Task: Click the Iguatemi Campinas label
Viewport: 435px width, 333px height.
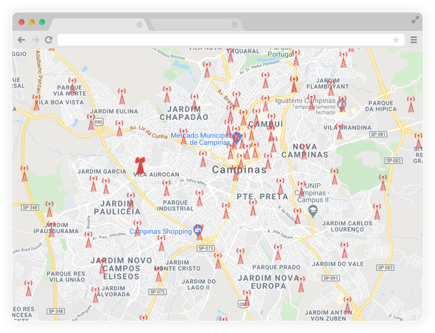Action: click(305, 101)
